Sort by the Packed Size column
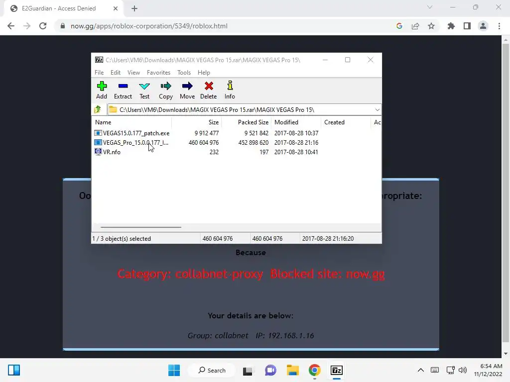 [246, 122]
